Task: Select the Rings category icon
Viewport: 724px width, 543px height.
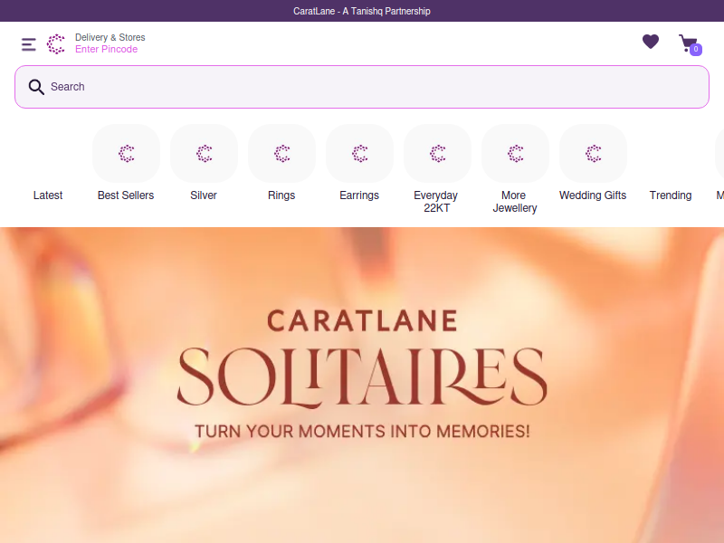Action: (281, 153)
